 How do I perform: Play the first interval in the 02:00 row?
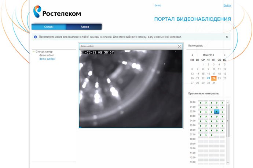[201, 112]
